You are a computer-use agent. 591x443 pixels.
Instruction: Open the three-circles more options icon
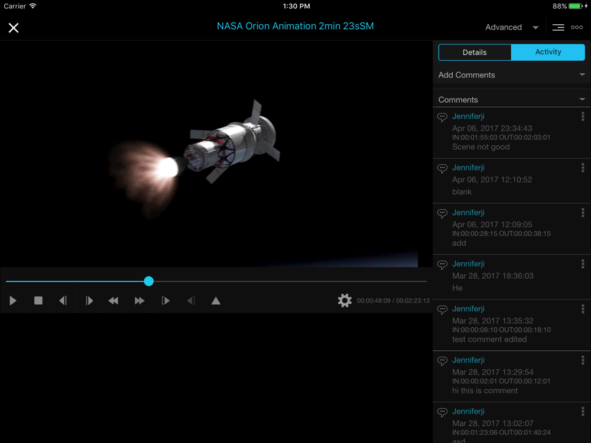tap(577, 27)
